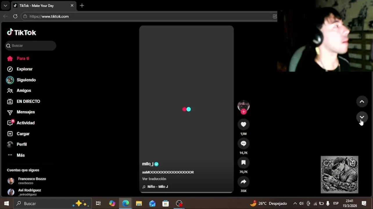Click the video description text aaMOOOOOOOOOOOOOOOOOR
This screenshot has width=373, height=209.
168,172
